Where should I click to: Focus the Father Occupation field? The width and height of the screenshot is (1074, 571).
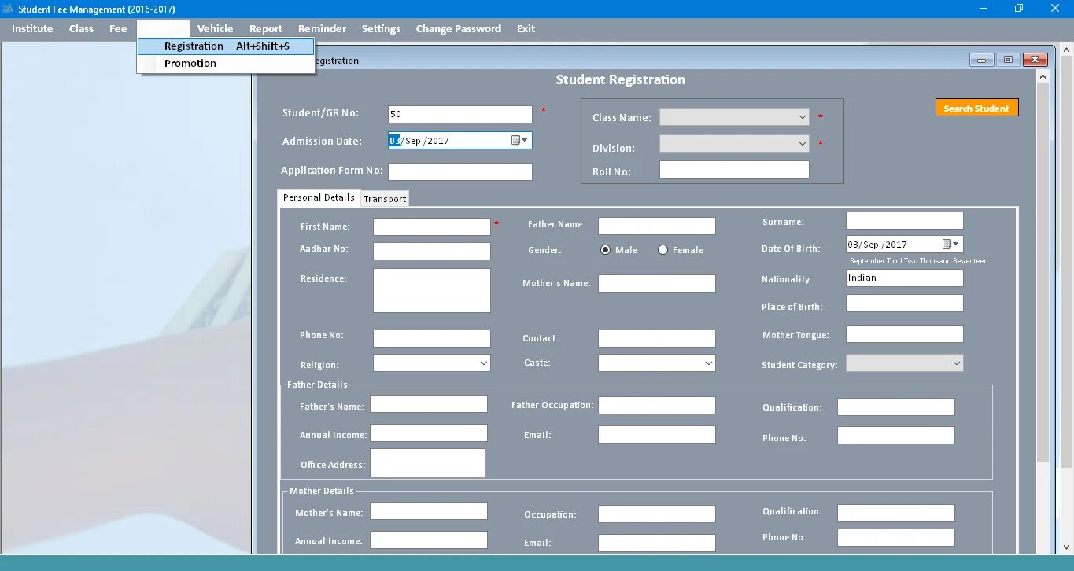click(657, 405)
